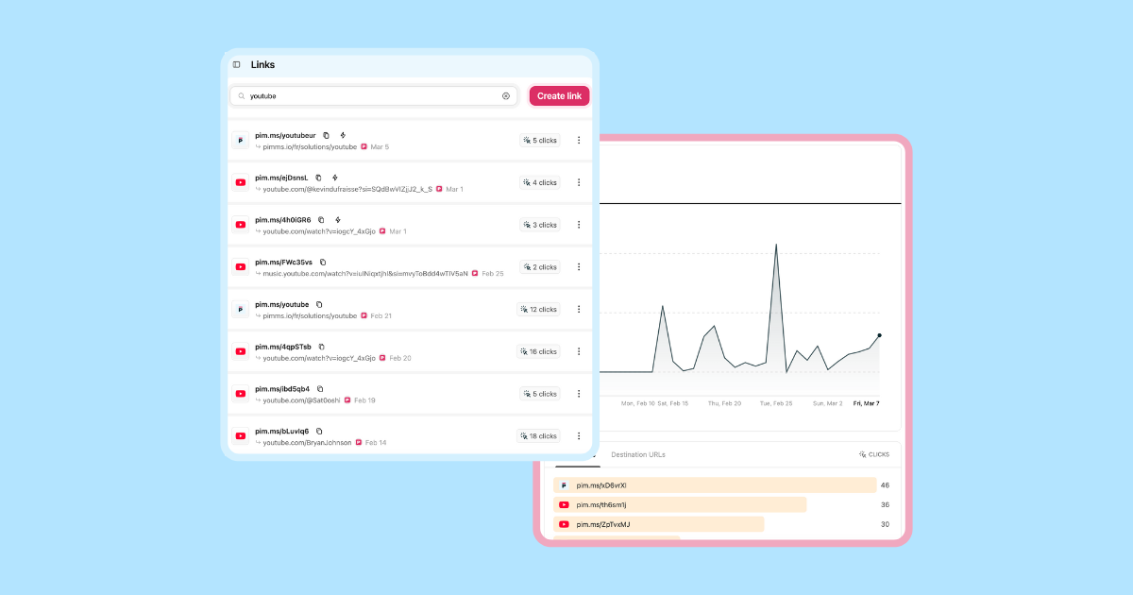Click YouTube favicon of pim.ms/4qpSTsb row
The height and width of the screenshot is (595, 1133).
[241, 351]
